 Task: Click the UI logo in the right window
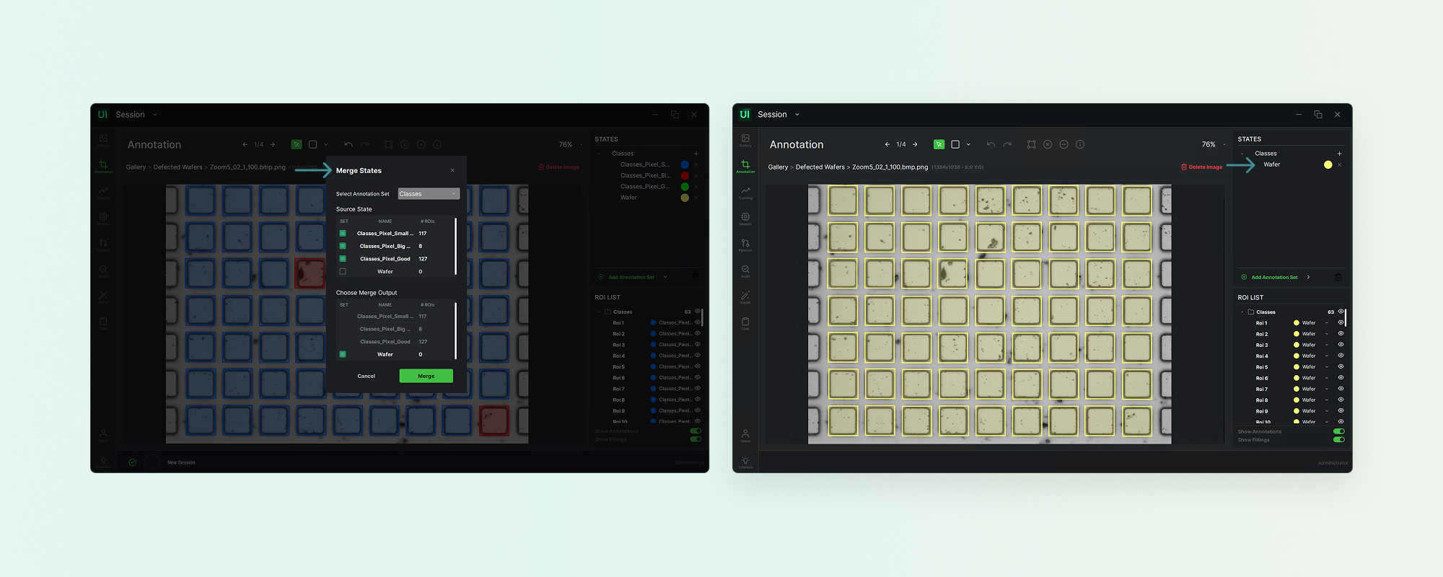point(745,114)
